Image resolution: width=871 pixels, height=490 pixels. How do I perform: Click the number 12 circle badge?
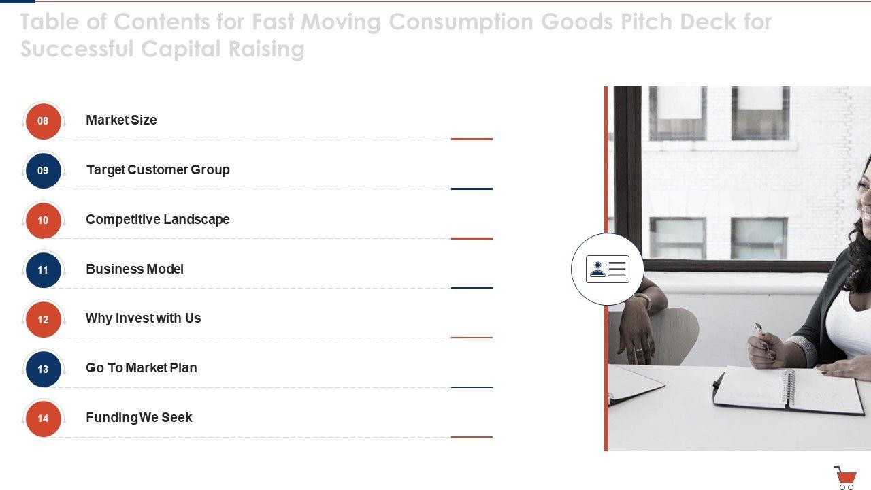click(x=43, y=320)
